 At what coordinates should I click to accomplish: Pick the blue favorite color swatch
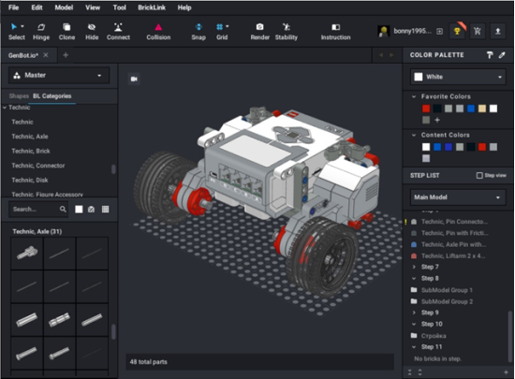(x=471, y=109)
